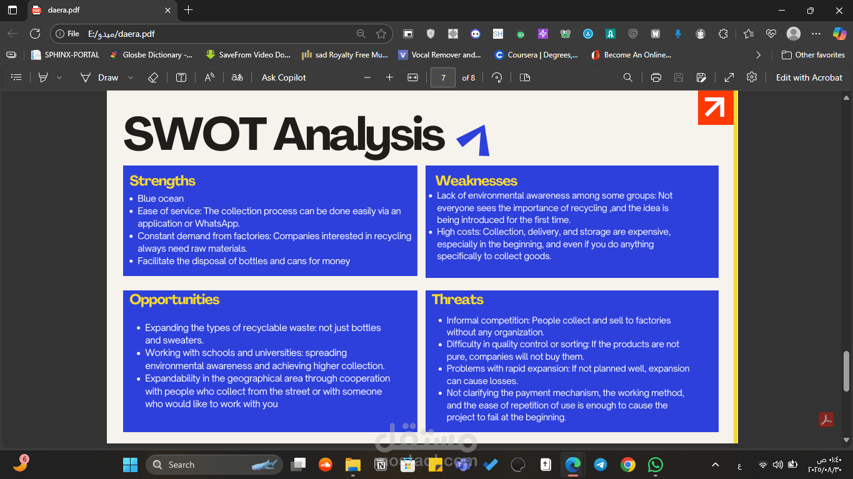Select the Erase tool

153,77
